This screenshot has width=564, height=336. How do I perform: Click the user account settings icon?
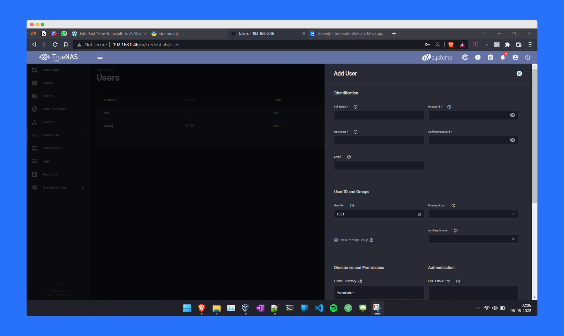coord(515,57)
